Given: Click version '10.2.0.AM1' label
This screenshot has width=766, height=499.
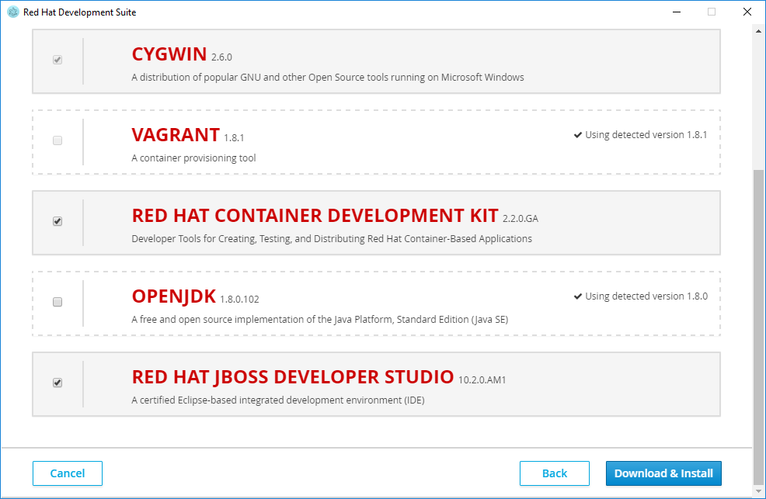Looking at the screenshot, I should click(482, 380).
